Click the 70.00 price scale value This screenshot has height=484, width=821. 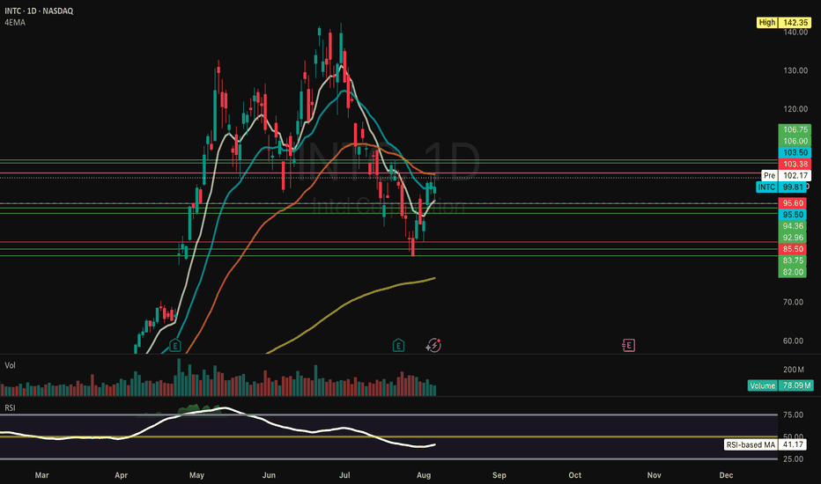tap(793, 303)
